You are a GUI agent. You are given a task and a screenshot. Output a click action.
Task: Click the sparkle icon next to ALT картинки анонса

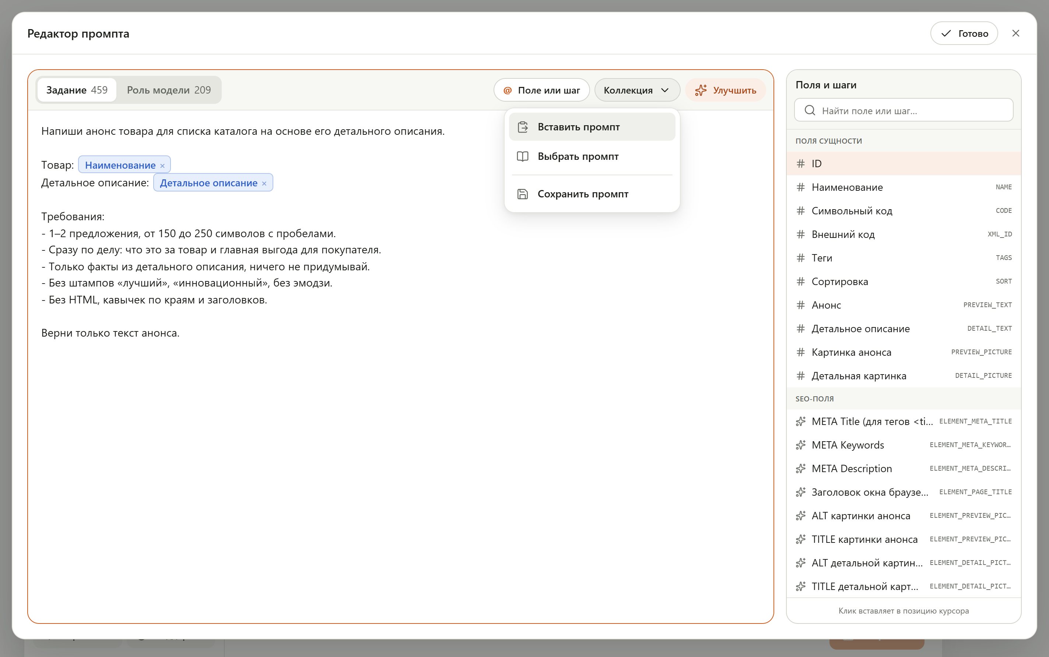click(x=800, y=516)
